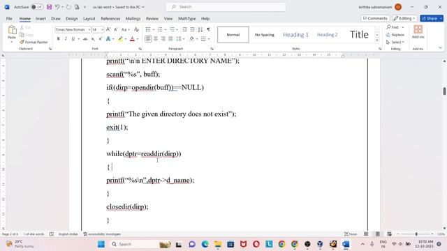The image size is (447, 251).
Task: Click the Undo arrow icon
Action: click(57, 7)
